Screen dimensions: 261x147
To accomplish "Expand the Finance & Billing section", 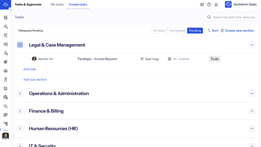I will (20, 111).
